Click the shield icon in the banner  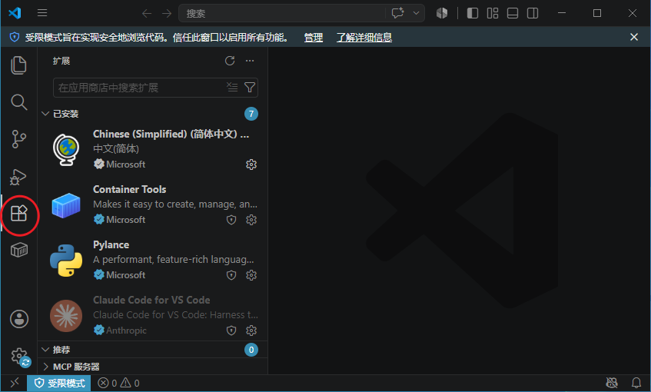(x=15, y=38)
